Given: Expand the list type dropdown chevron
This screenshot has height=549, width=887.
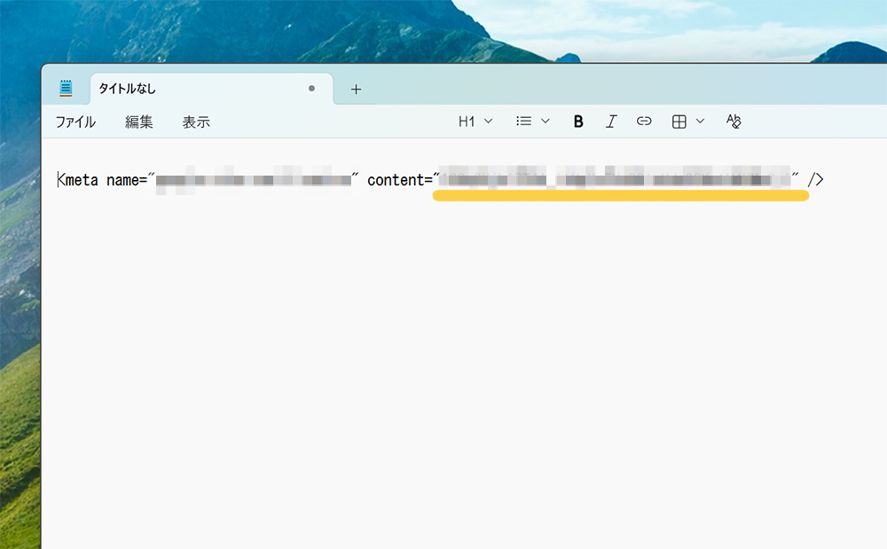Looking at the screenshot, I should tap(546, 121).
